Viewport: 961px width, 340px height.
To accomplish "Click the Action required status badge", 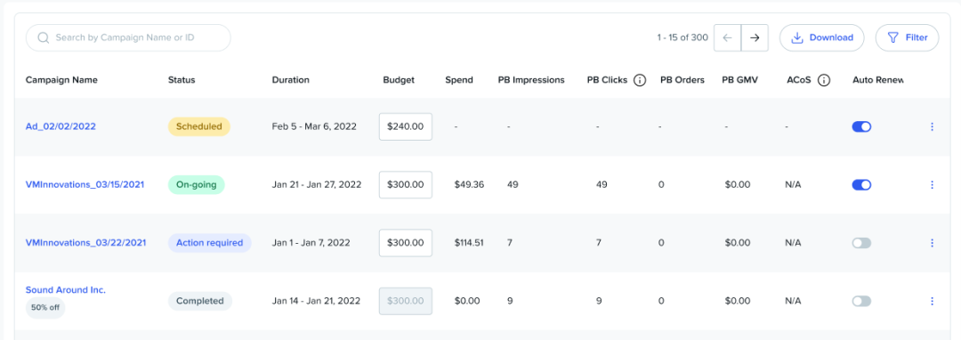I will pos(210,243).
